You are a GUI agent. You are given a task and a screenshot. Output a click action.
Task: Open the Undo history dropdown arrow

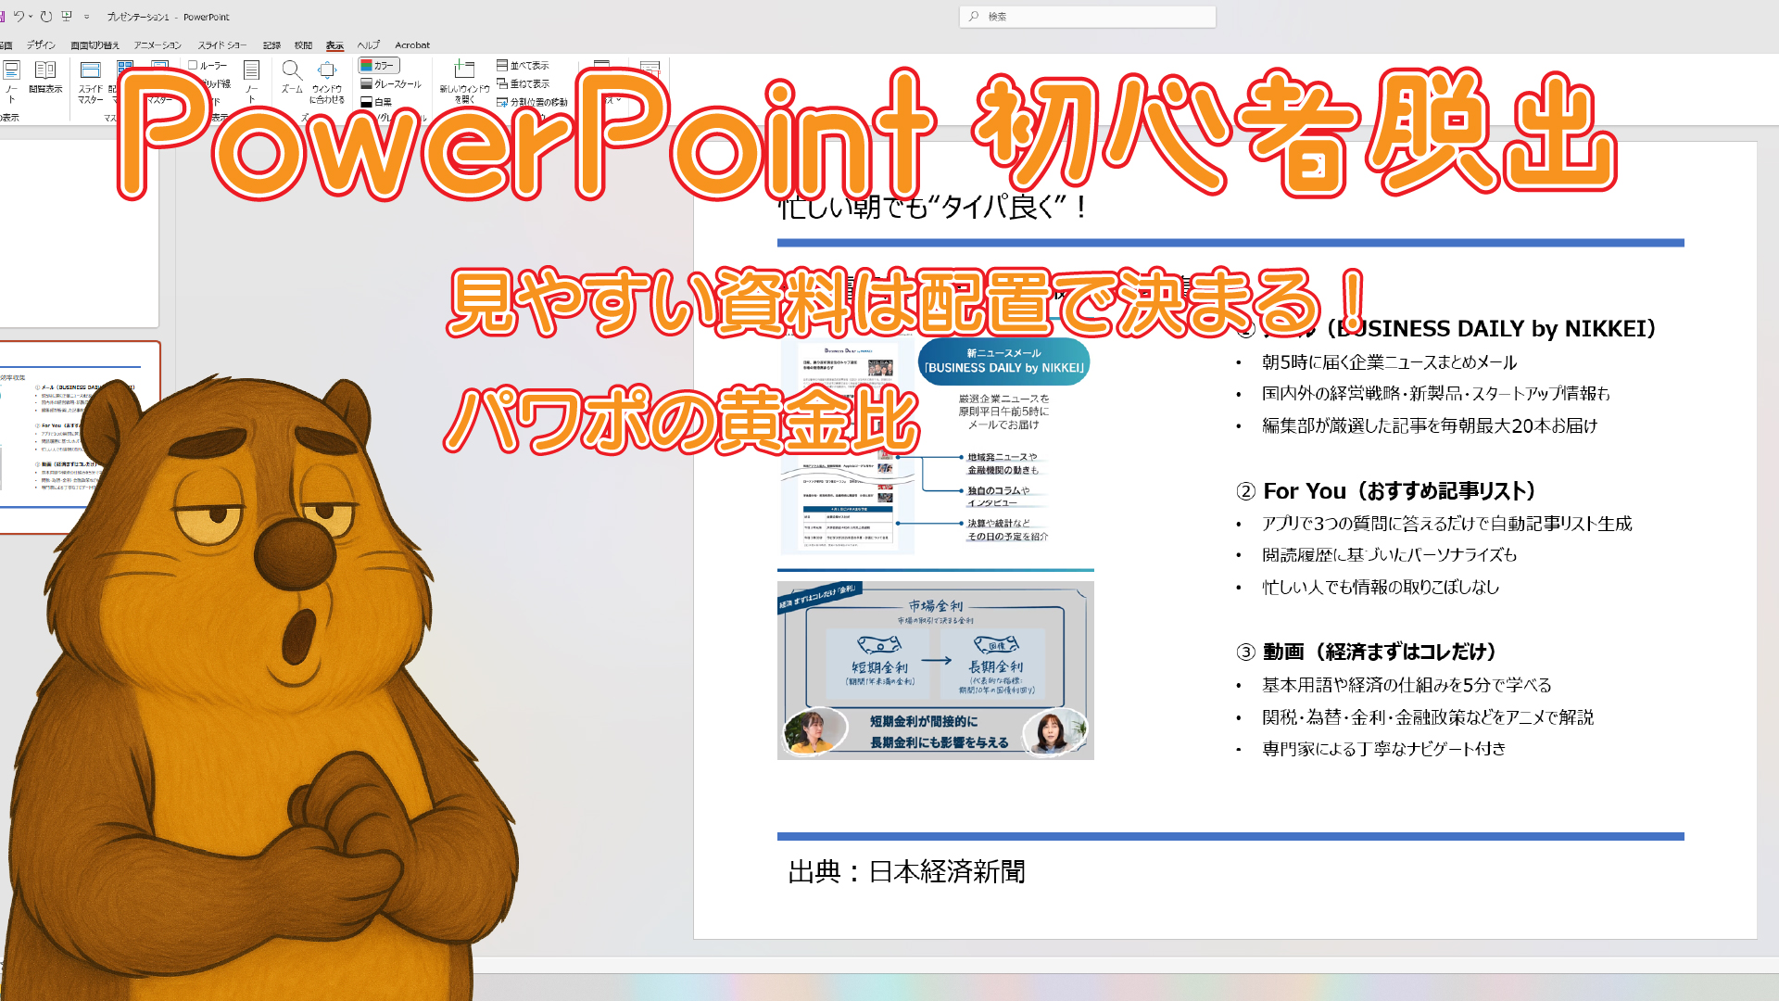click(x=31, y=17)
